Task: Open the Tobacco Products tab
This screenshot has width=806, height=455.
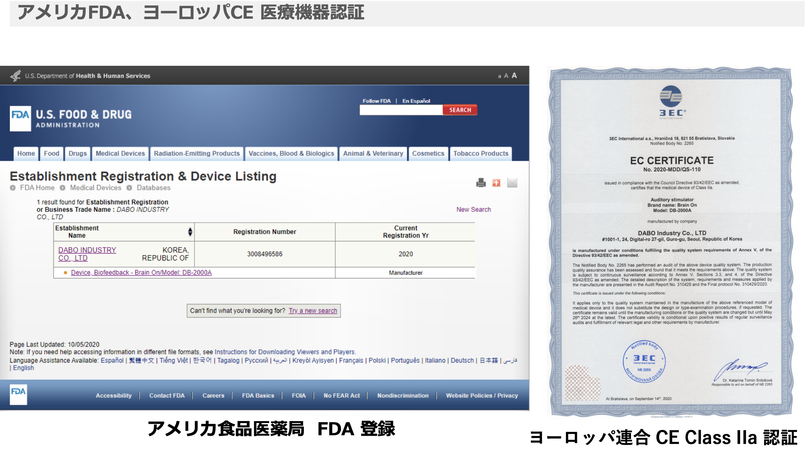Action: pyautogui.click(x=481, y=153)
